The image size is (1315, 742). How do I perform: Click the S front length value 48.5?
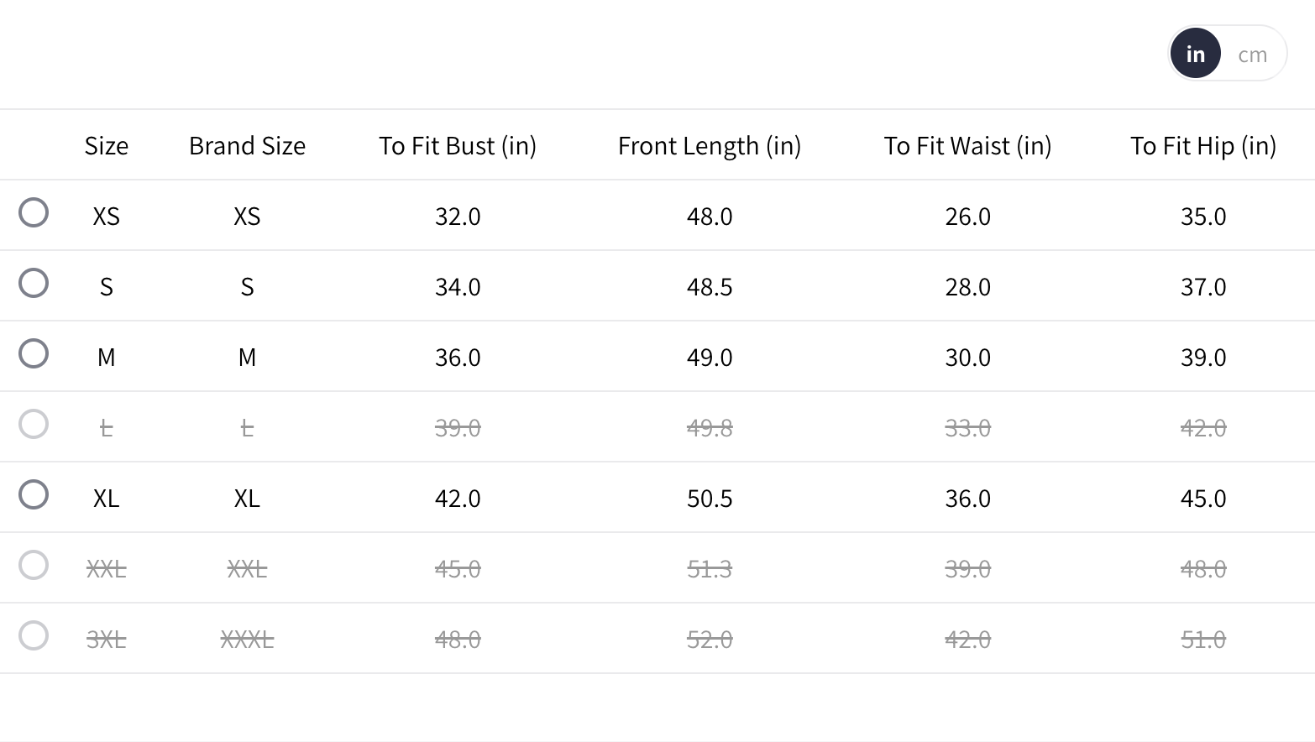pyautogui.click(x=710, y=287)
